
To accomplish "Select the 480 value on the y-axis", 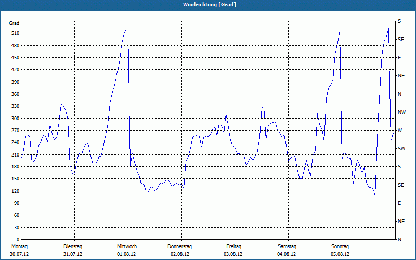I will (16, 46).
